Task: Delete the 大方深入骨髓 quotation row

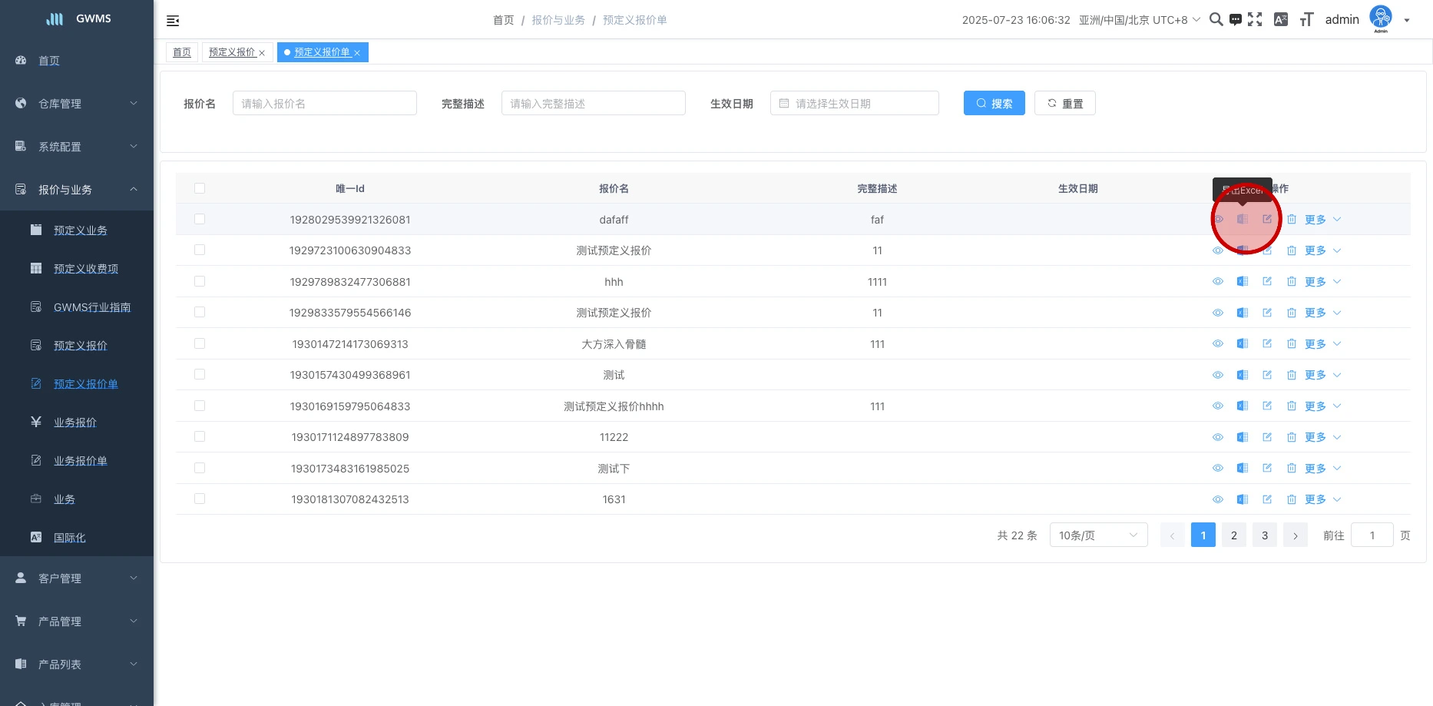Action: coord(1292,344)
